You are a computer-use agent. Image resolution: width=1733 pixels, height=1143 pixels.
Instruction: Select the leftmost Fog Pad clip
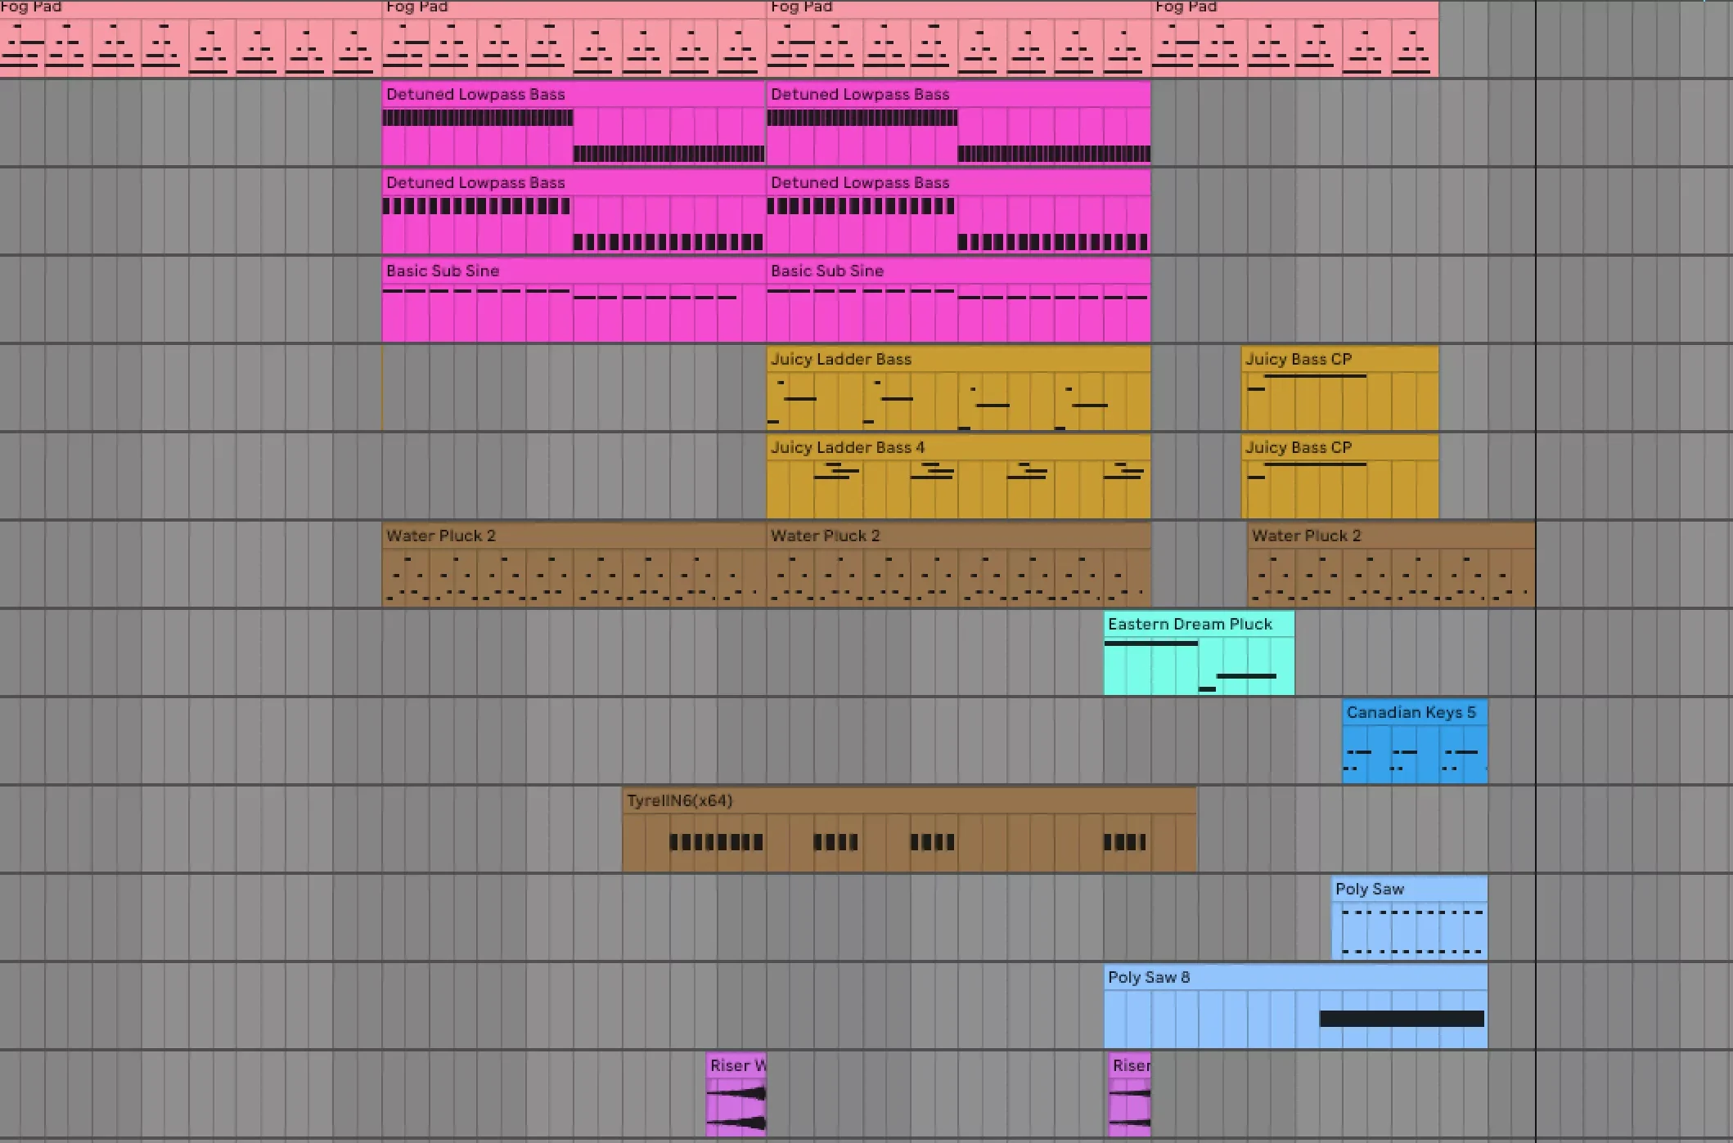tap(190, 41)
